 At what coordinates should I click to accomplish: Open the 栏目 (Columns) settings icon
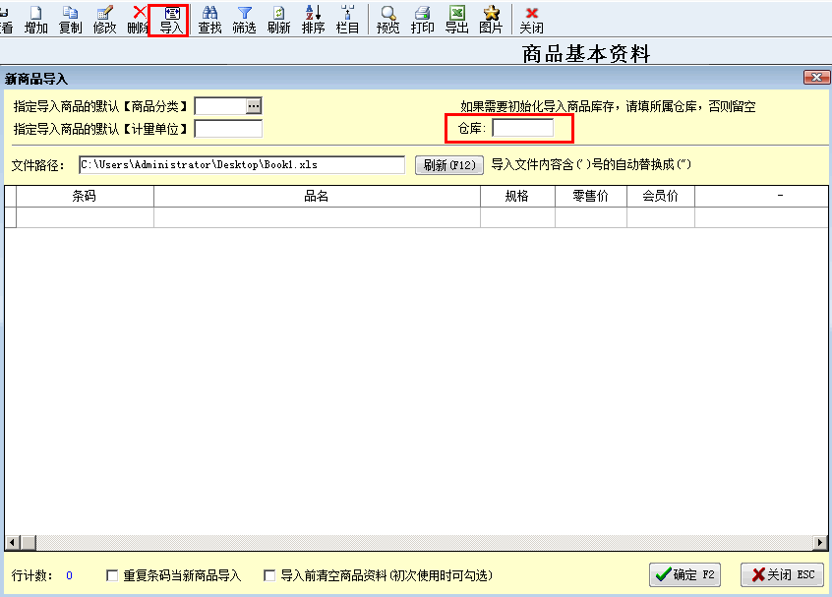click(347, 21)
